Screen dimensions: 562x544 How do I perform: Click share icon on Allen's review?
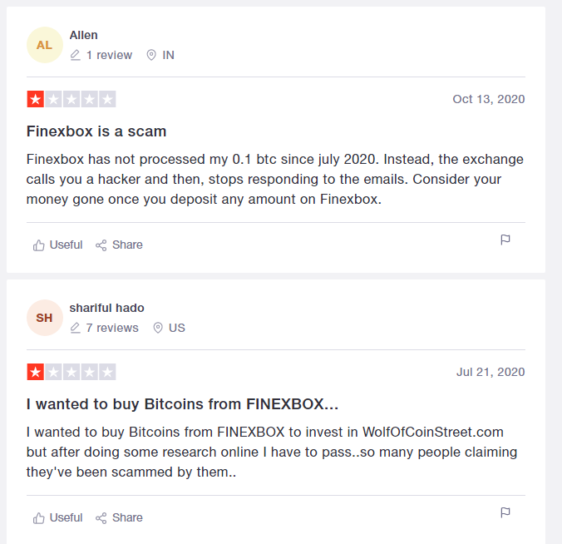101,245
